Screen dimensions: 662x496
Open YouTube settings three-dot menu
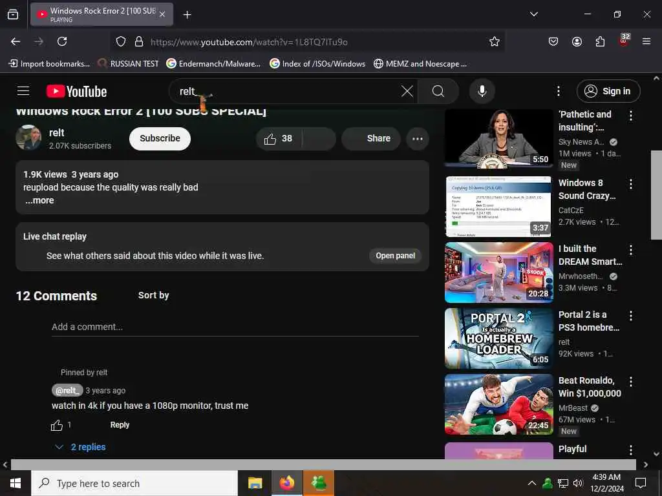(558, 91)
